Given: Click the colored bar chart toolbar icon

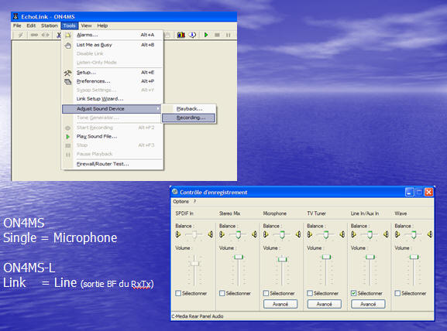Looking at the screenshot, I should pos(181,35).
